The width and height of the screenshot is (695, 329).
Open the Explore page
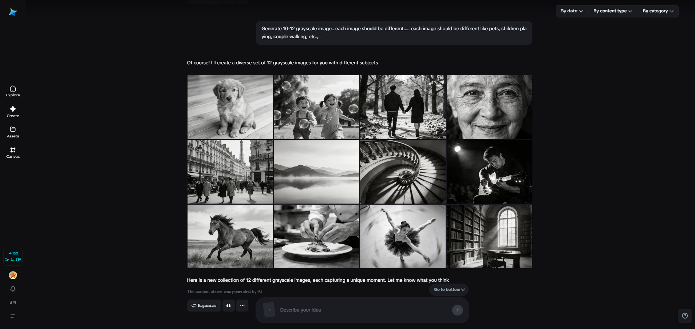coord(13,91)
